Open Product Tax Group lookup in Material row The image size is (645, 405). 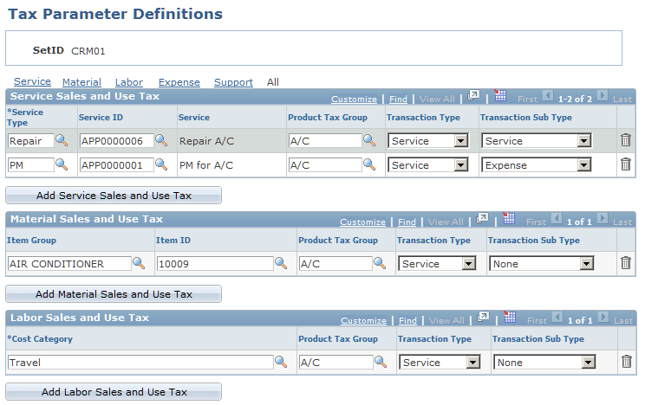[380, 263]
